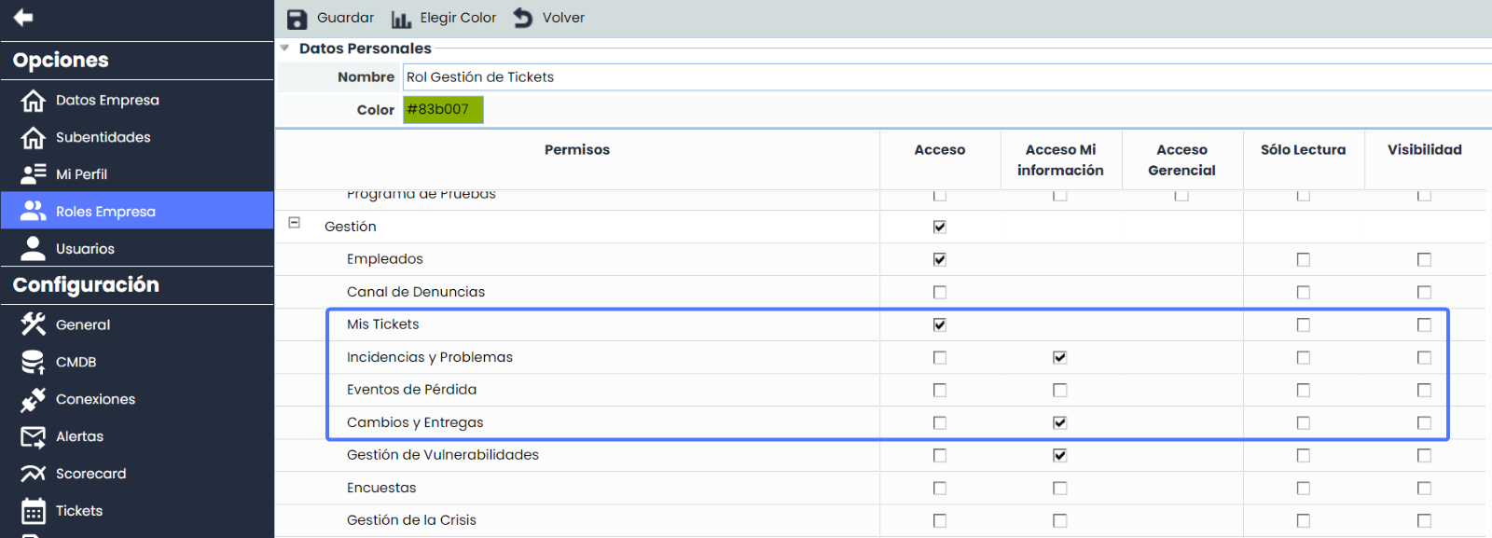Check Sólo Lectura for Empleados
This screenshot has width=1492, height=538.
1303,259
